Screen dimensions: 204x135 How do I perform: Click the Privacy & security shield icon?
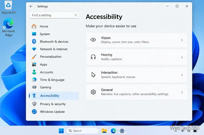pyautogui.click(x=34, y=104)
